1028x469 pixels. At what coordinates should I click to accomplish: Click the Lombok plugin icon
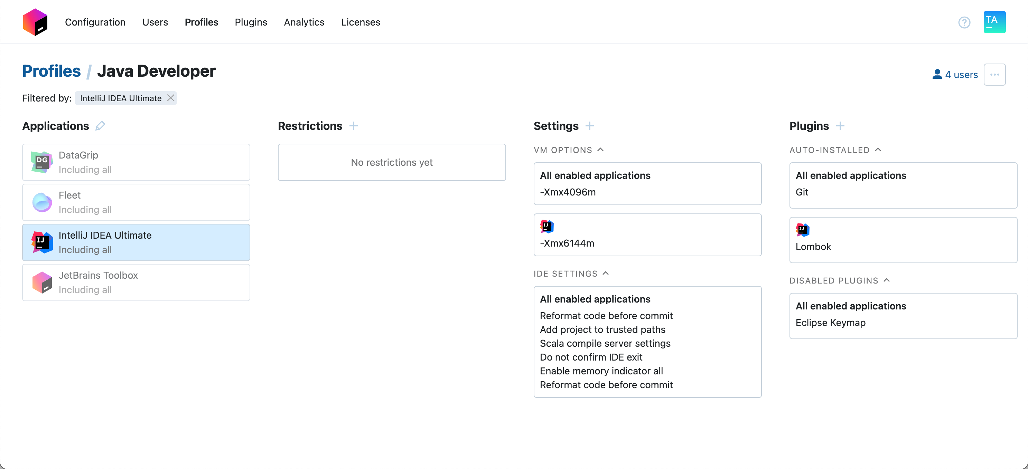pos(802,230)
